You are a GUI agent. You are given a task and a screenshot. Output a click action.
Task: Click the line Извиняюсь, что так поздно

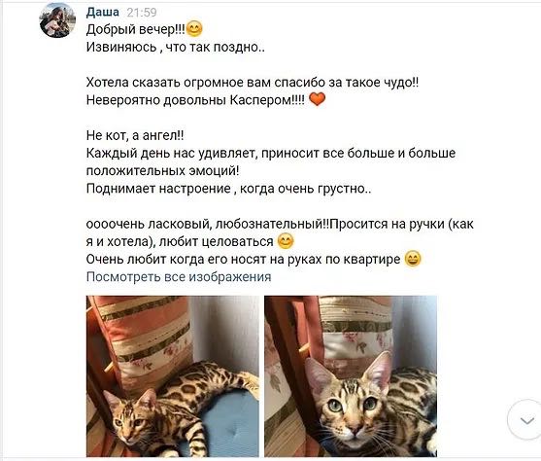click(x=175, y=47)
